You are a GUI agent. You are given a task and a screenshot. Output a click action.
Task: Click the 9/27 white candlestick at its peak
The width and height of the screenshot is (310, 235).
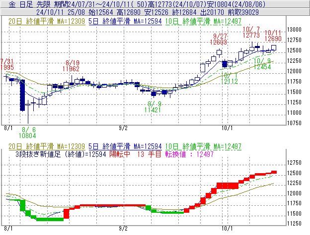pos(219,52)
